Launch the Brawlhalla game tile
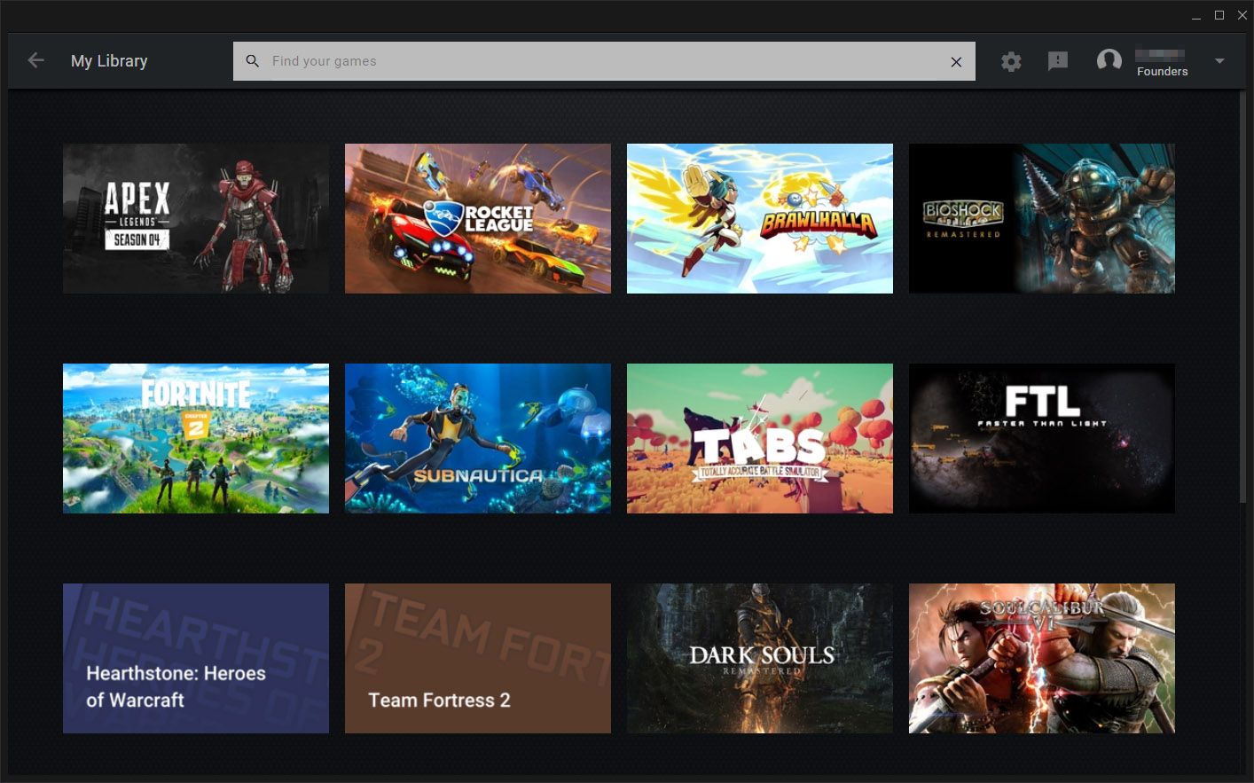The image size is (1254, 783). [x=760, y=218]
